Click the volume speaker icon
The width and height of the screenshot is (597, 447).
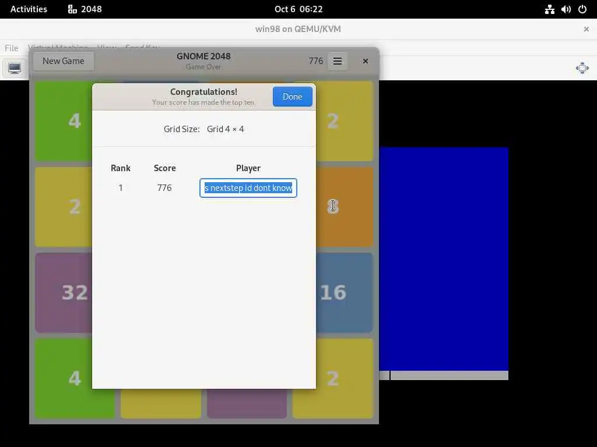click(x=566, y=9)
